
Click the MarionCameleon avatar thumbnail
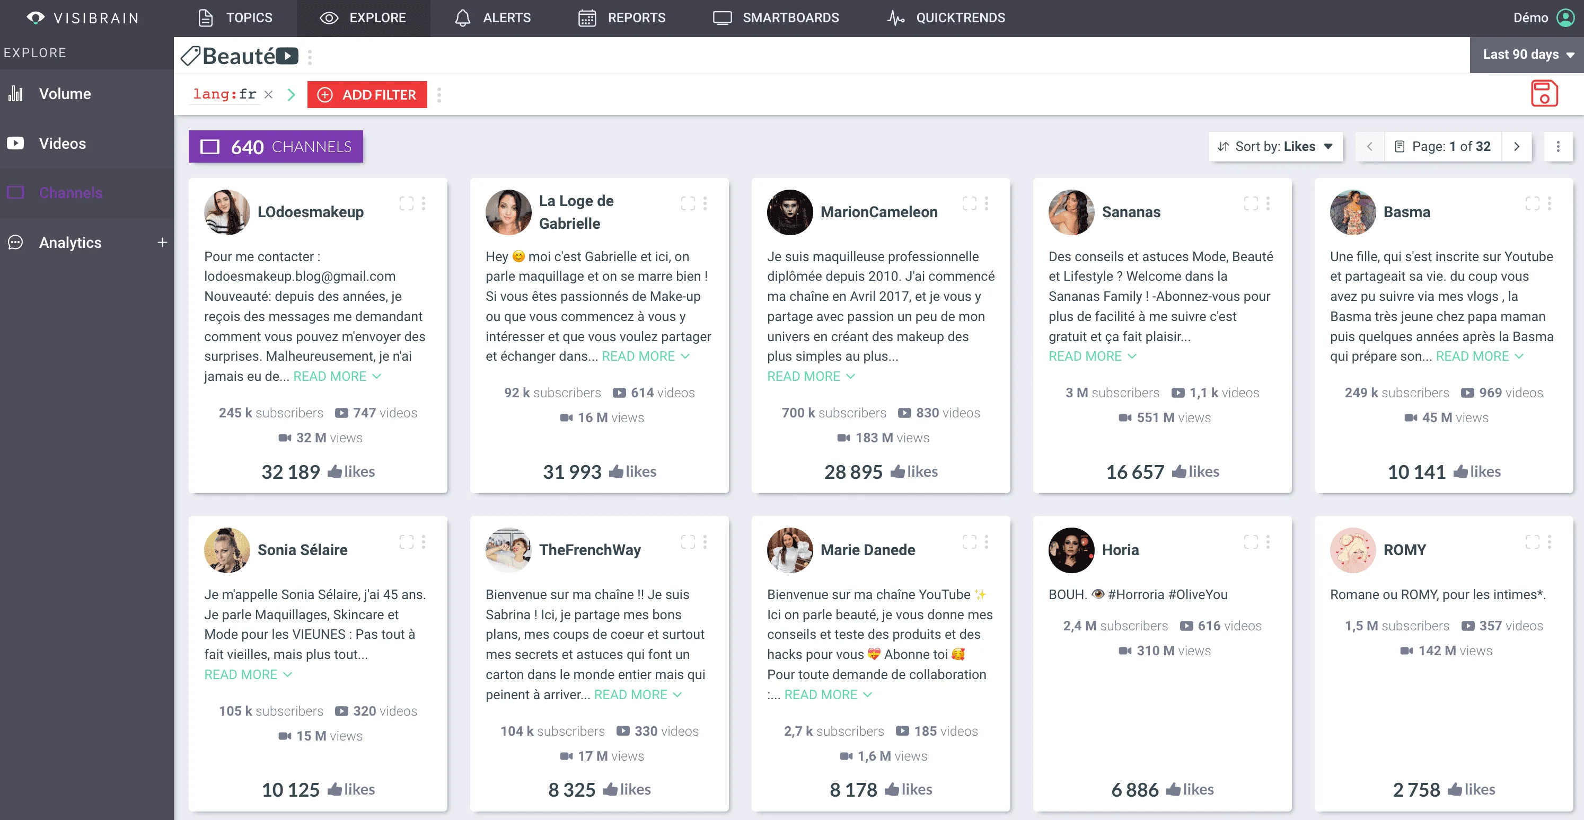pyautogui.click(x=790, y=212)
